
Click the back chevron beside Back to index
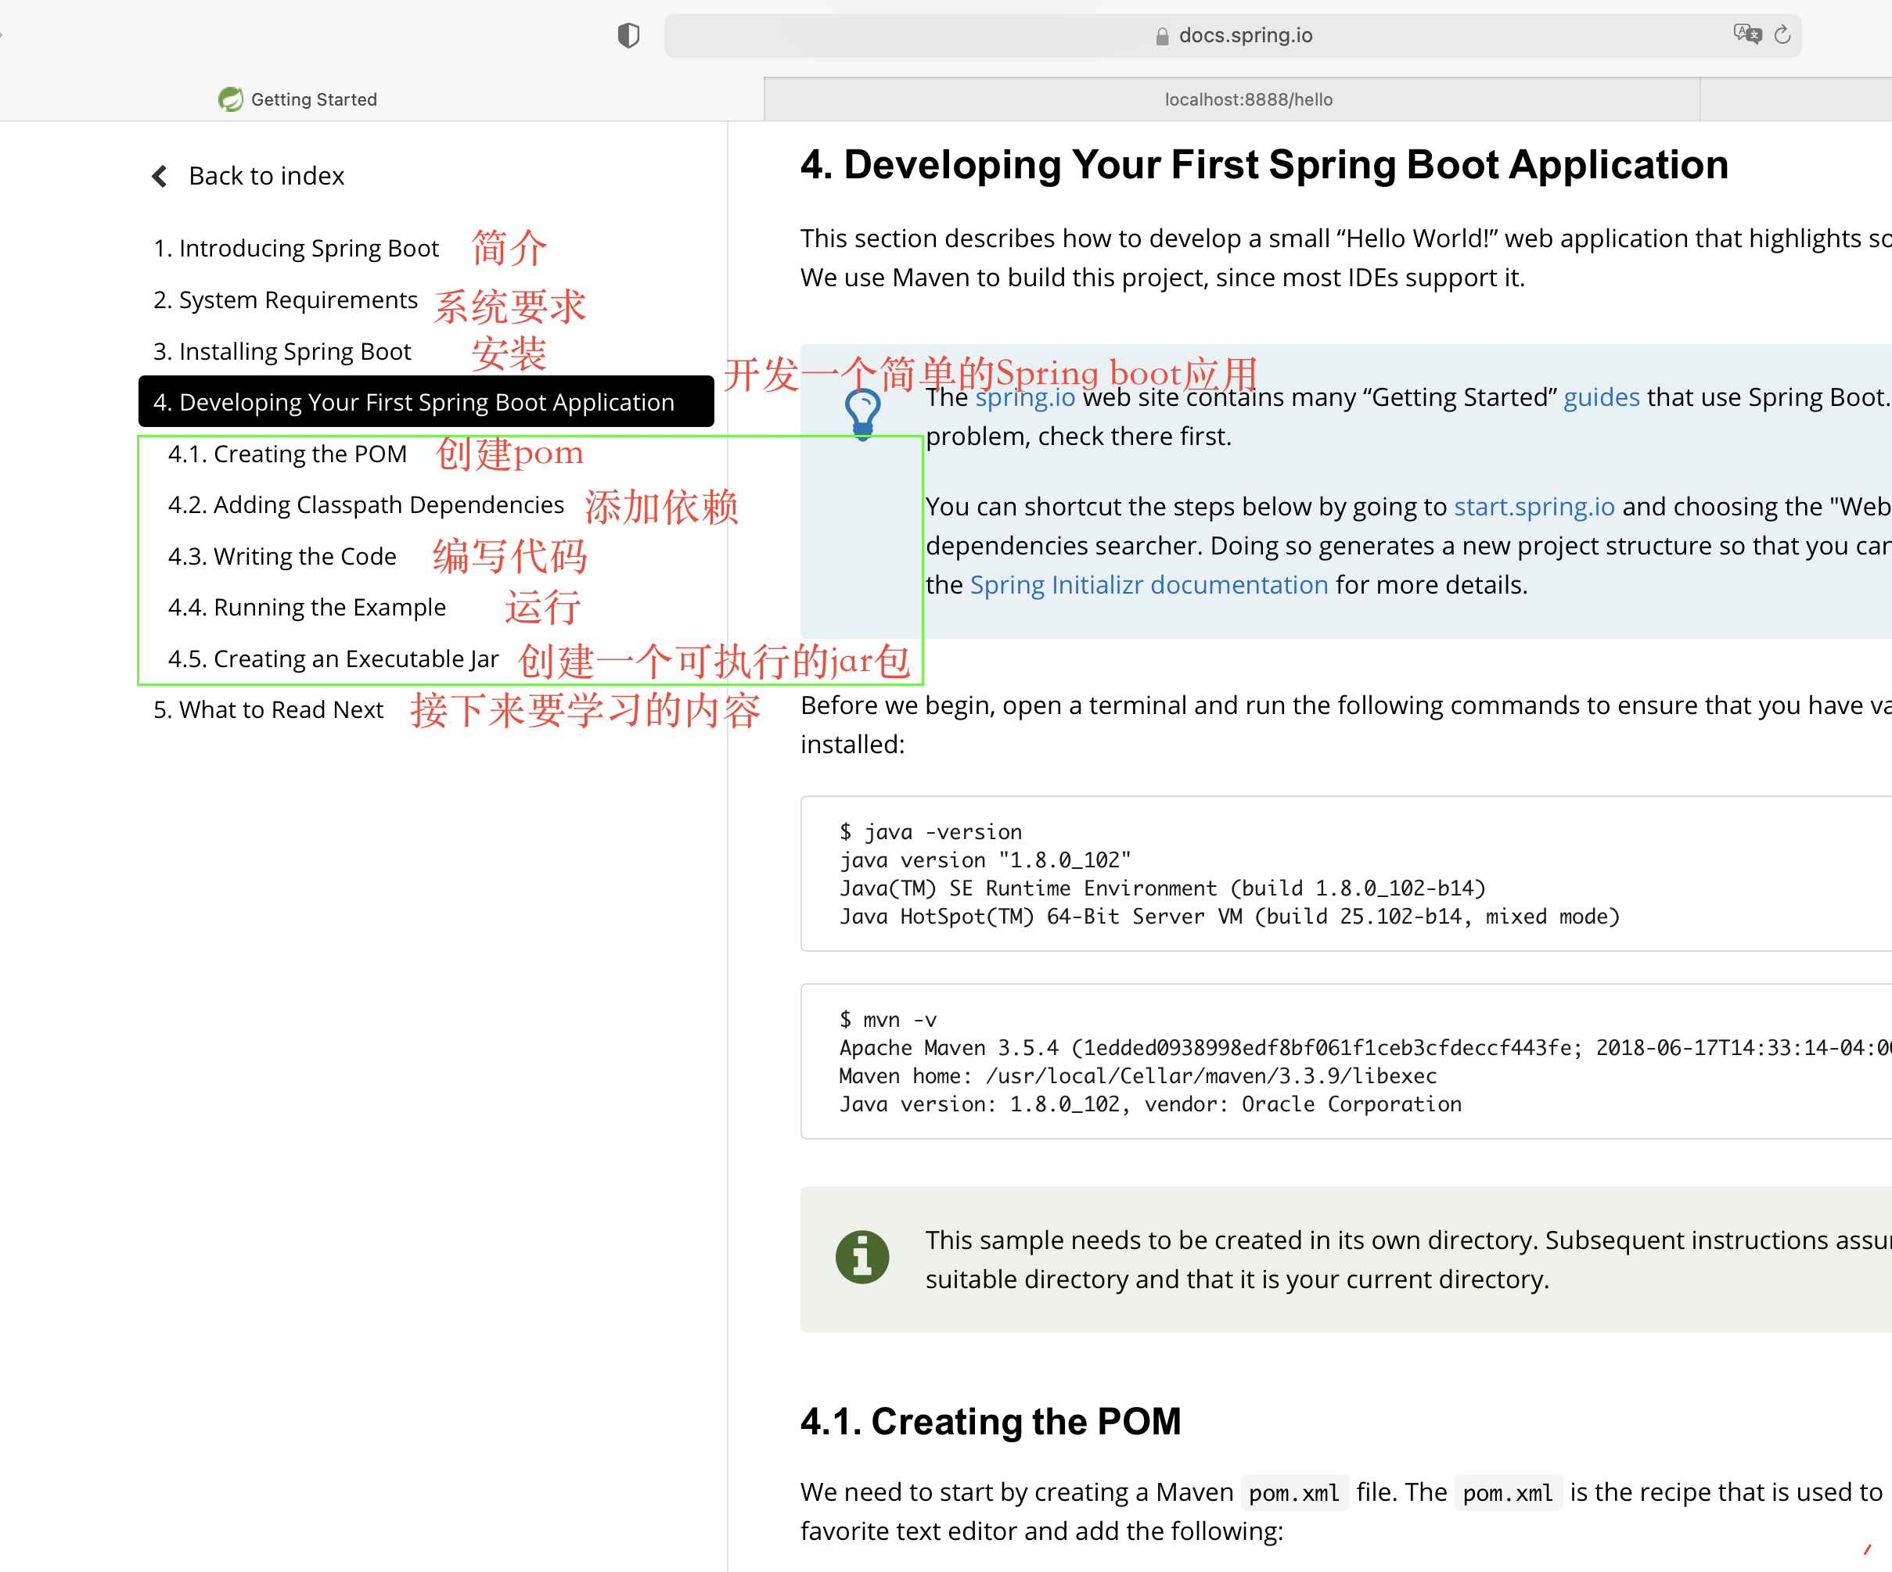(x=159, y=175)
